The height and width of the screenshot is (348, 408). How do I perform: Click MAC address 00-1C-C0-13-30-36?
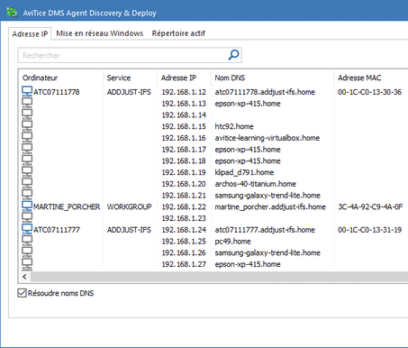click(369, 92)
